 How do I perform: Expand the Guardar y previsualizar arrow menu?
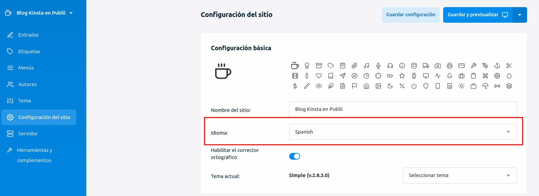(520, 15)
